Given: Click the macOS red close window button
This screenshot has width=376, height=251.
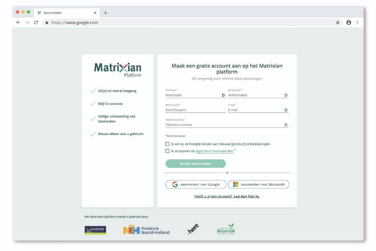Looking at the screenshot, I should pyautogui.click(x=18, y=12).
